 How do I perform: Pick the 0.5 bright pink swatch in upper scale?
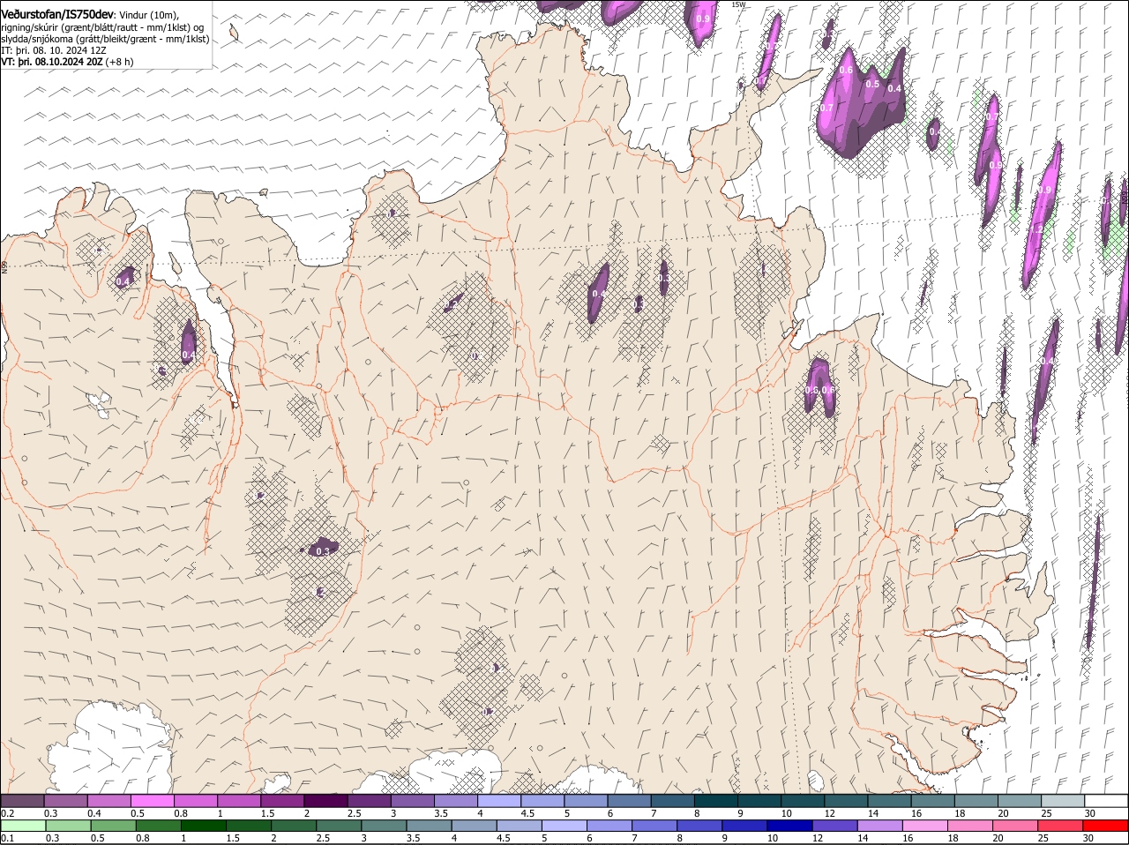[x=152, y=800]
